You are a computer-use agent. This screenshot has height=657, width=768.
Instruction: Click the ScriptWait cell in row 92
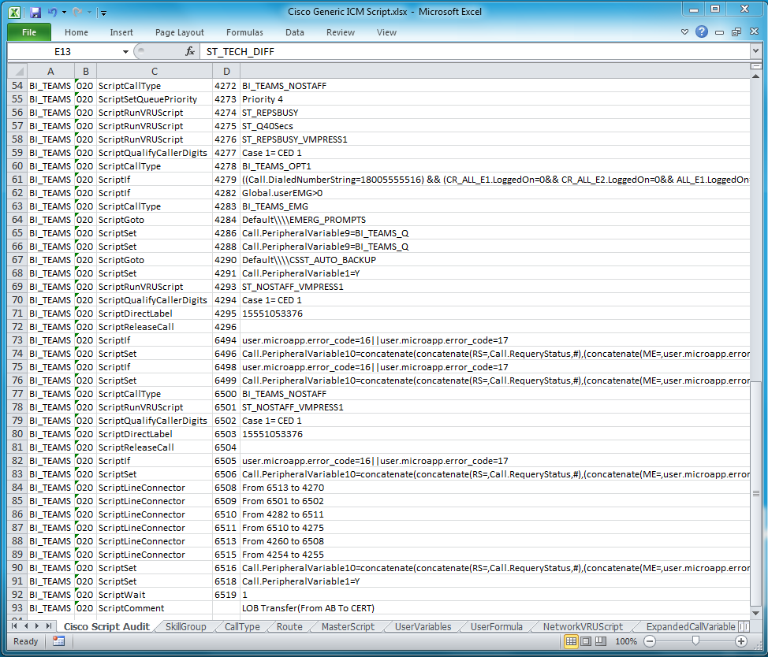(x=155, y=595)
